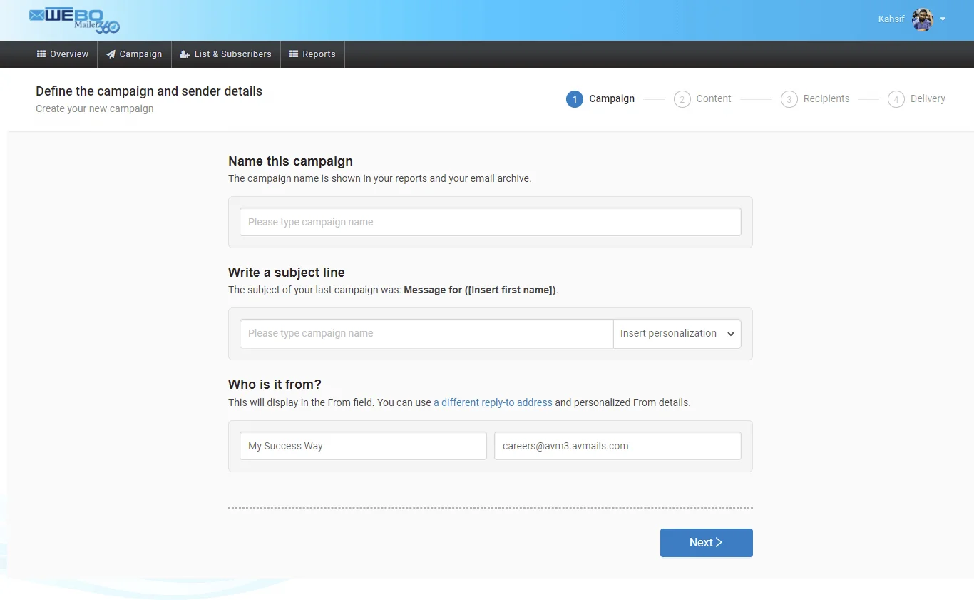Image resolution: width=974 pixels, height=600 pixels.
Task: Open the Insert personalization dropdown
Action: coord(677,334)
